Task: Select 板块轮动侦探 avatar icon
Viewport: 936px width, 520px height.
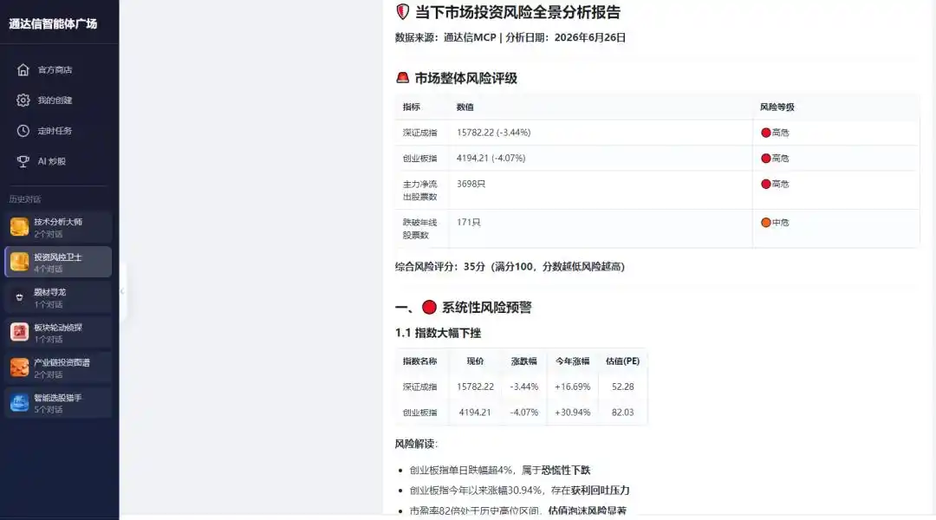Action: (x=19, y=333)
